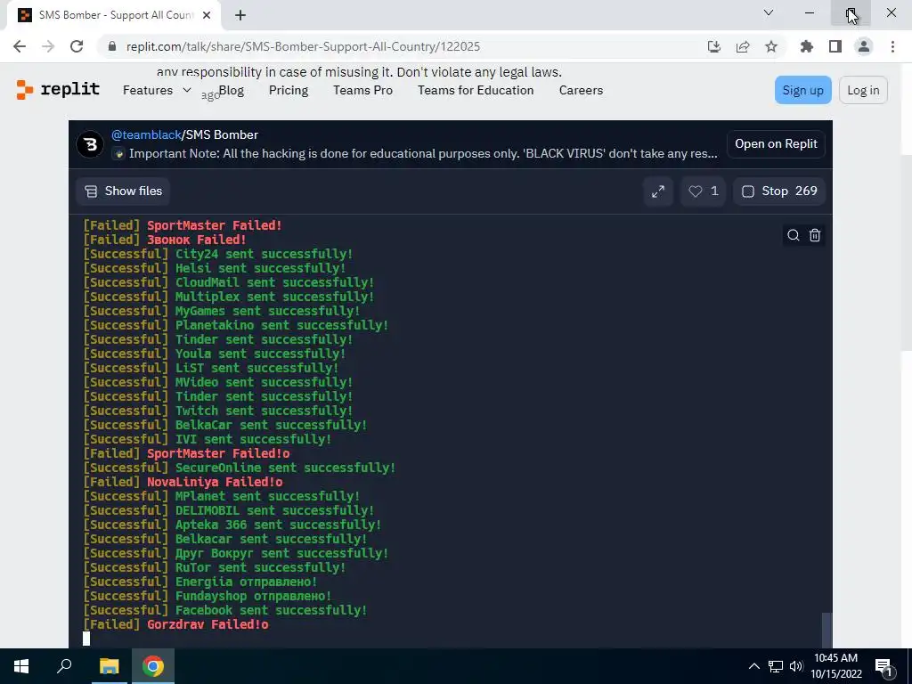Screen dimensions: 912x684
Task: Click 'CloudMail sent successfully!' line
Action: click(228, 282)
